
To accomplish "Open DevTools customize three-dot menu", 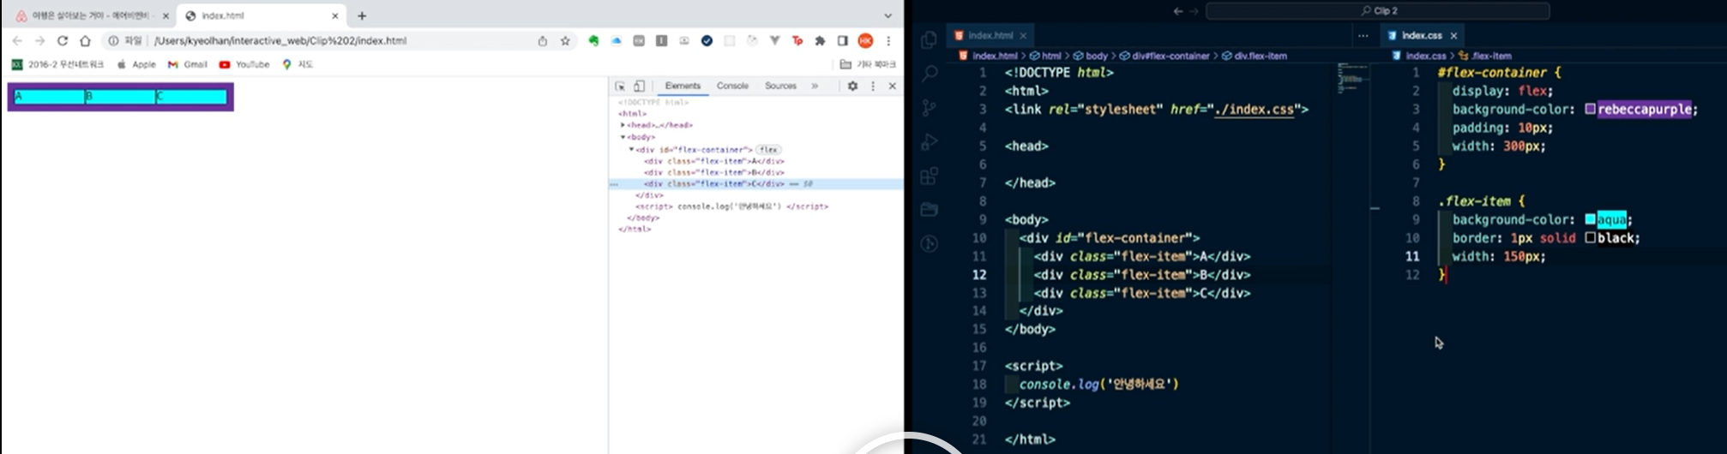I will (x=873, y=86).
